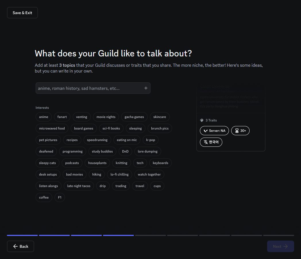Screen dimensions: 301x259
Task: Click the tag icon beside 3 Traits
Action: [202, 120]
